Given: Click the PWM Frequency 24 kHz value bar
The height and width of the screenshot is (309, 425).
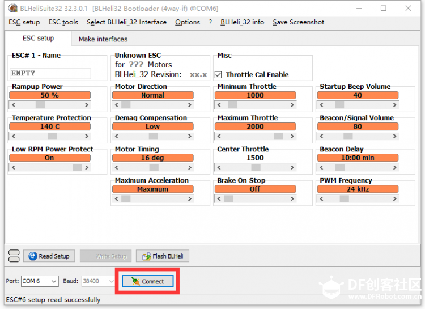Looking at the screenshot, I should pyautogui.click(x=358, y=189).
